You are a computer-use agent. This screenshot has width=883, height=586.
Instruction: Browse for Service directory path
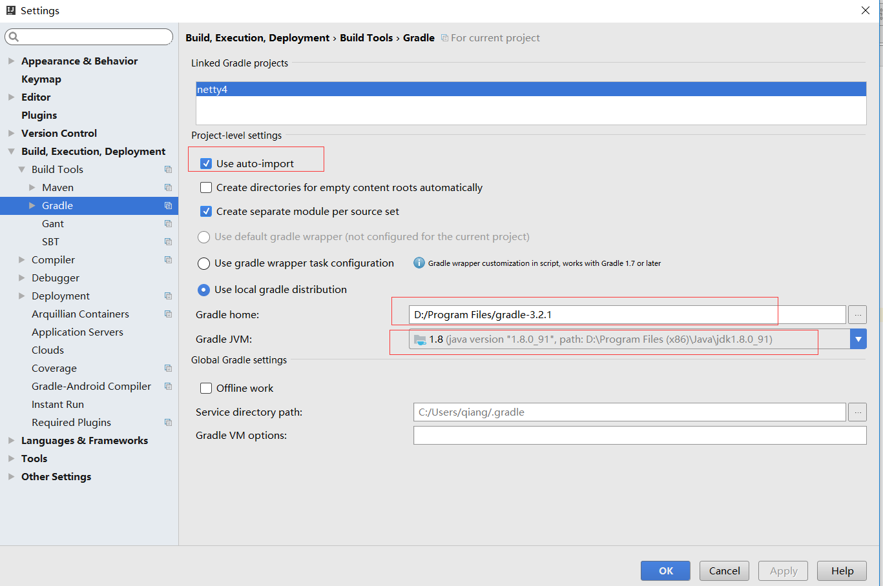click(858, 412)
